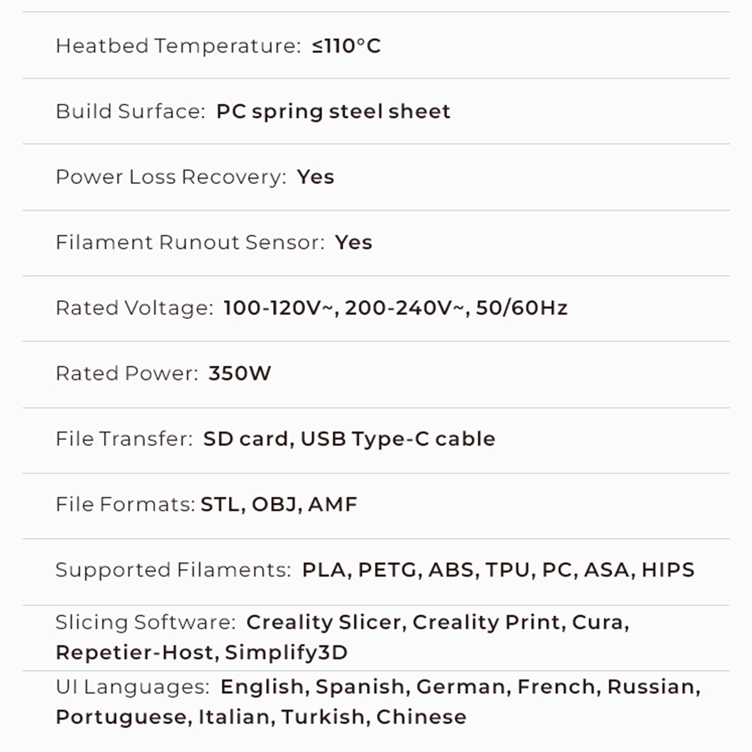Select Yes value for Filament Runout Sensor
Screen dimensions: 752x752
pyautogui.click(x=354, y=242)
